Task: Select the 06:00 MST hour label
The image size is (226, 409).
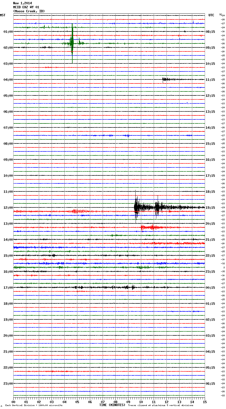Action: coord(8,111)
